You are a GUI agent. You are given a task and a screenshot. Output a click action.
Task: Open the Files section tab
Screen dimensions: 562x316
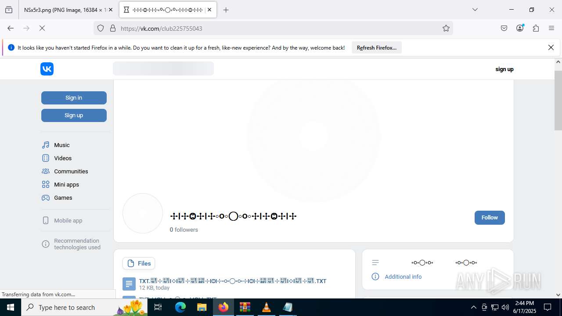pyautogui.click(x=139, y=263)
